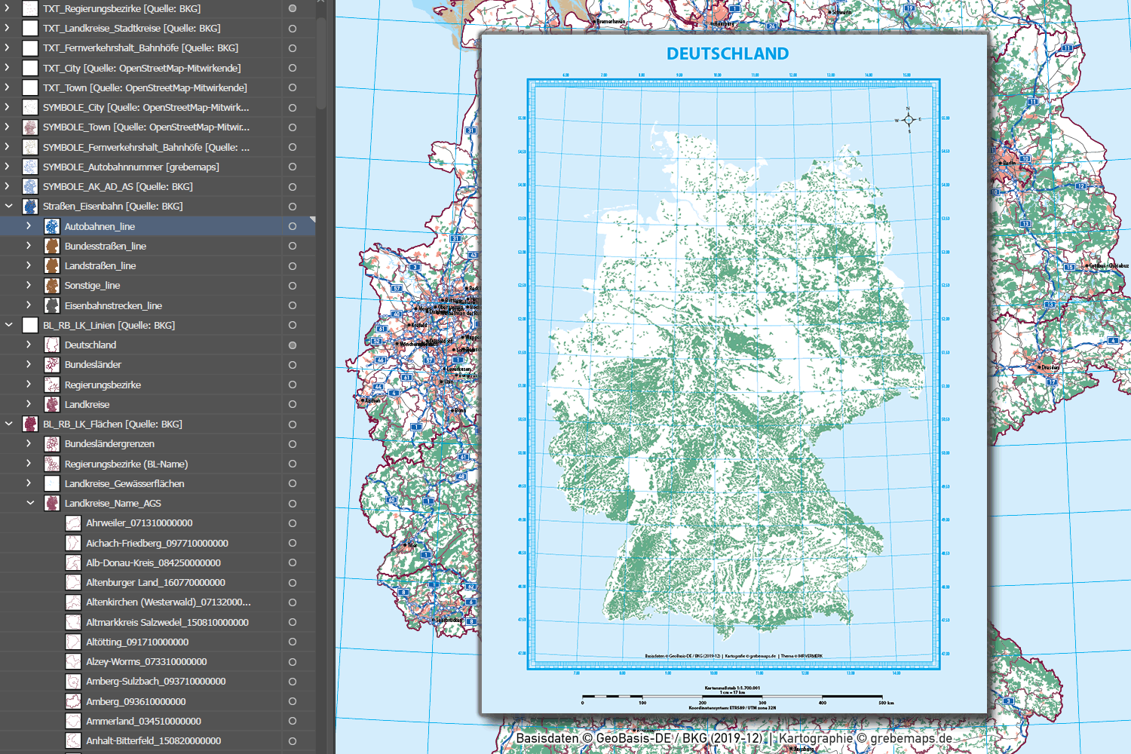Click the DEUTSCHLAND map title
1131x754 pixels.
pos(728,54)
